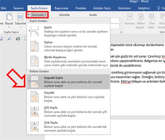The height and width of the screenshot is (140, 165).
Task: Click the Bölüm Sonları header text
Action: [x=39, y=71]
